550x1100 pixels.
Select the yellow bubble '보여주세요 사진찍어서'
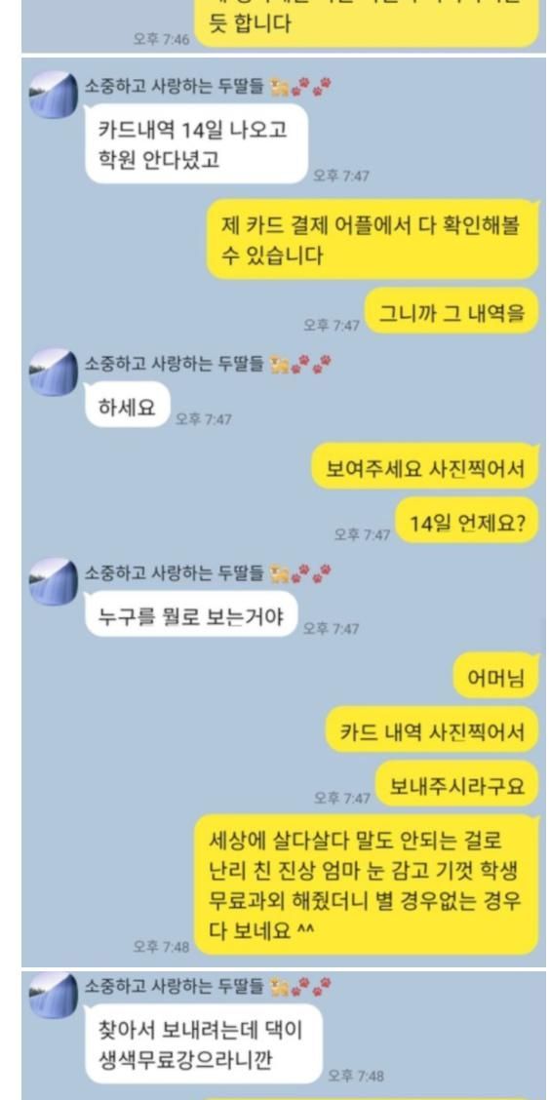(425, 466)
